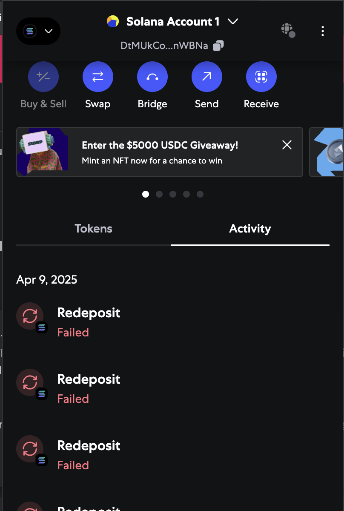Expand the Solana Account 1 dropdown
Viewport: 344px width, 511px height.
point(172,21)
